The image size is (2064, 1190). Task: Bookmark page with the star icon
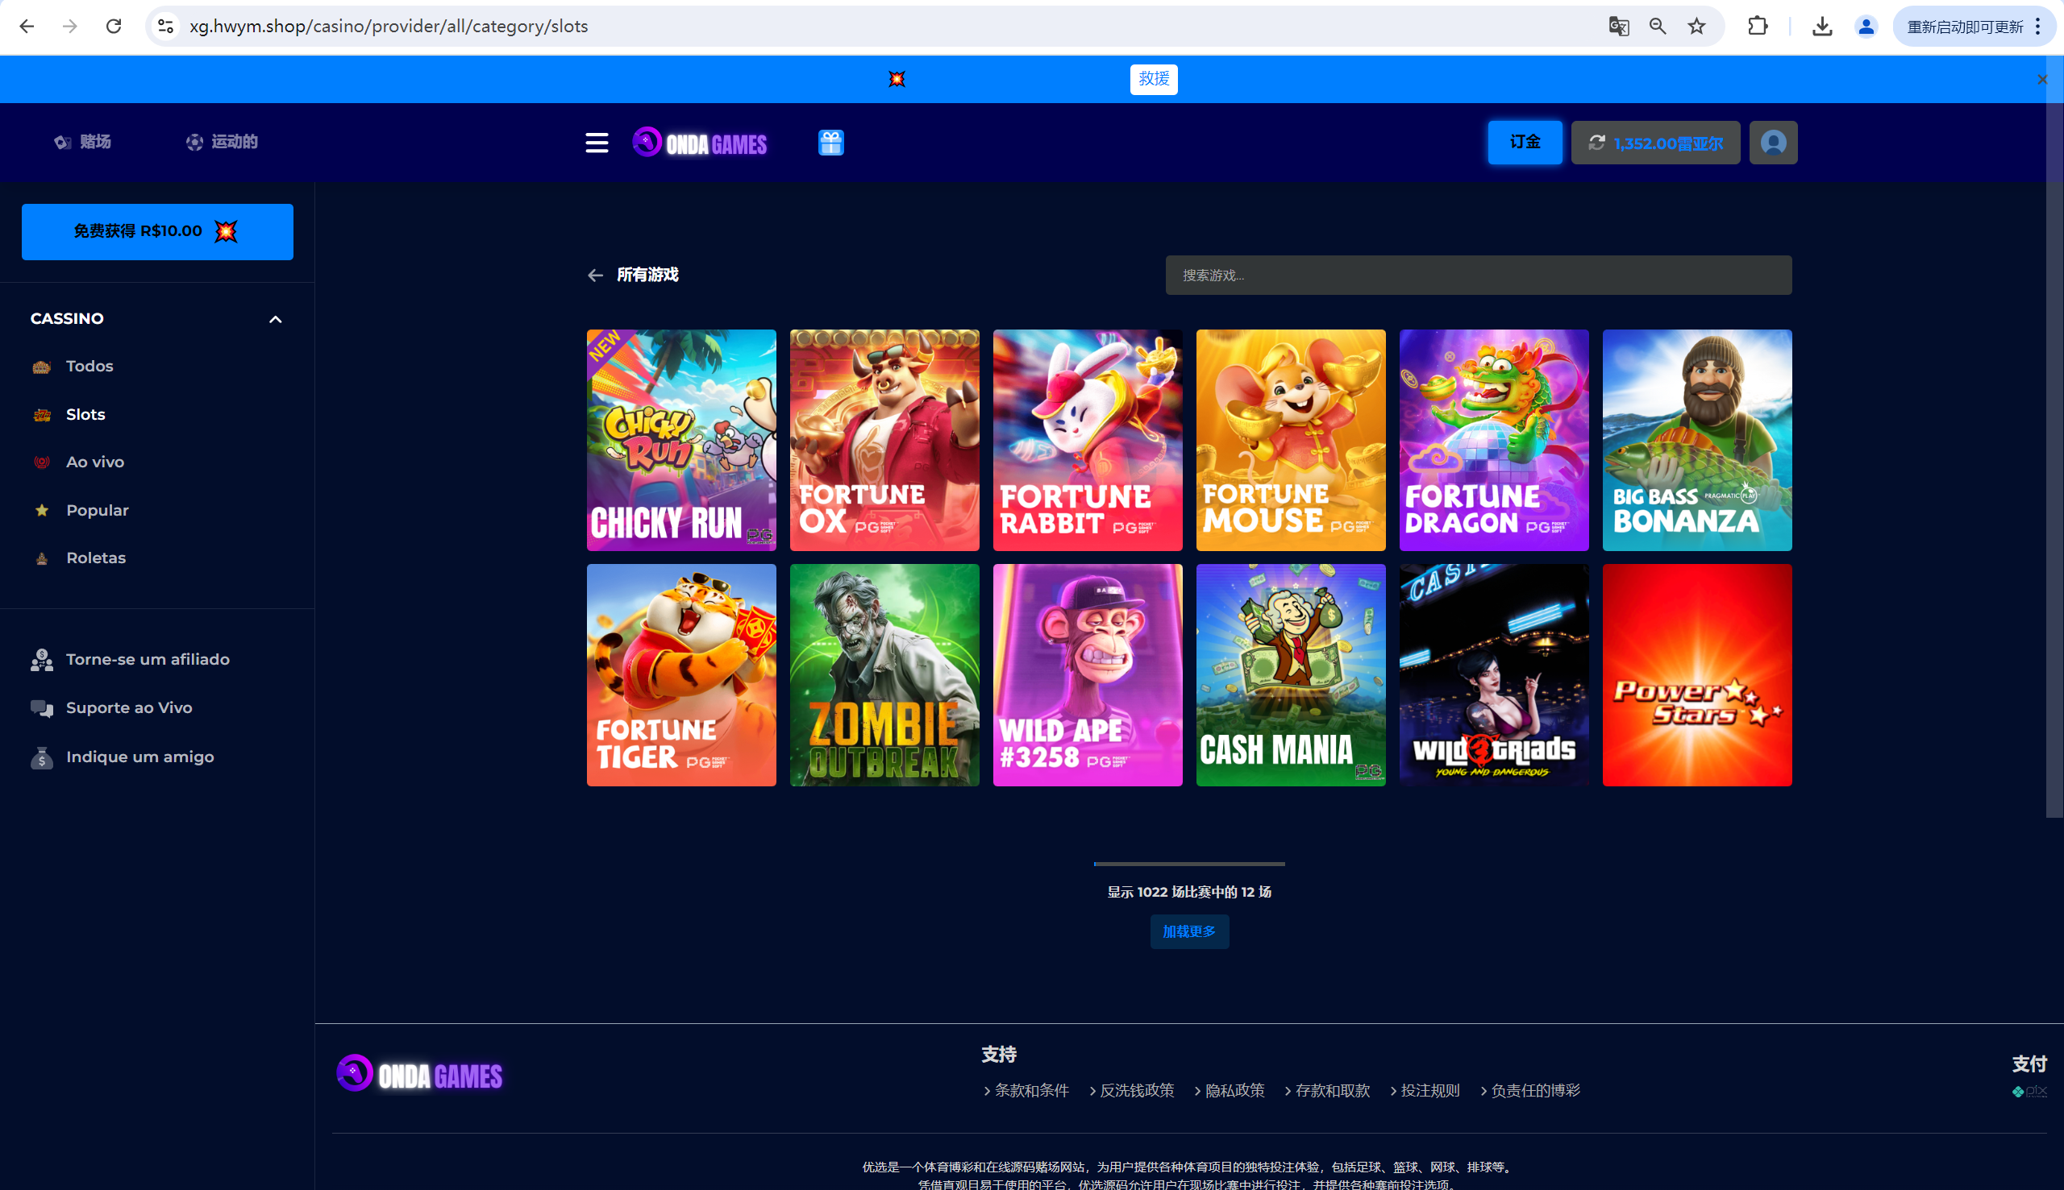tap(1697, 26)
